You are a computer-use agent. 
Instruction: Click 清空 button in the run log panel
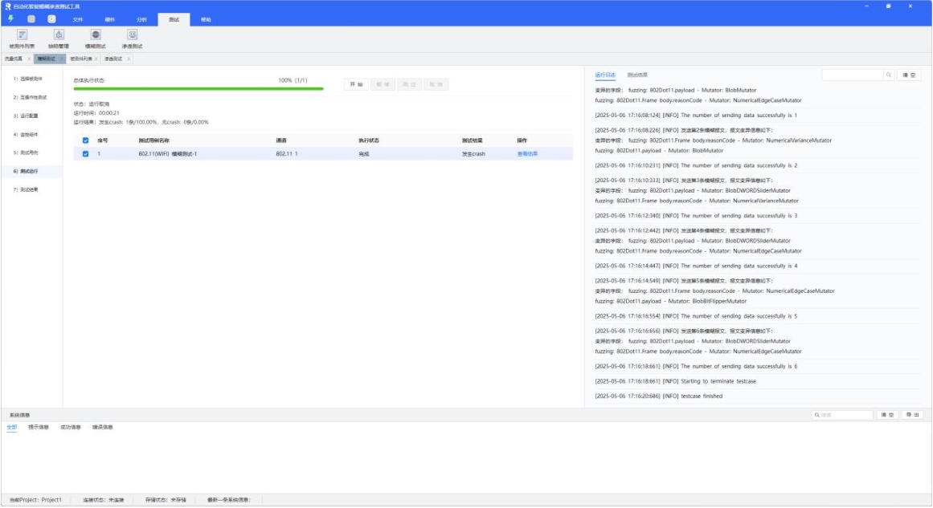click(x=909, y=75)
